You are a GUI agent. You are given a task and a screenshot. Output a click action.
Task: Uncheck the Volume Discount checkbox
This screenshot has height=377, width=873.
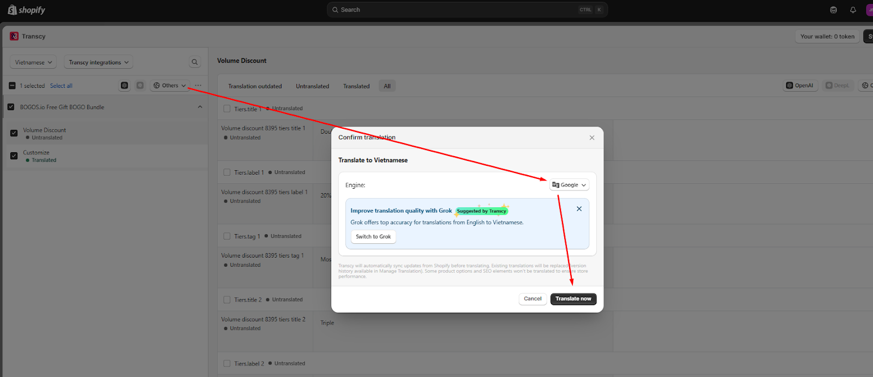coord(14,133)
